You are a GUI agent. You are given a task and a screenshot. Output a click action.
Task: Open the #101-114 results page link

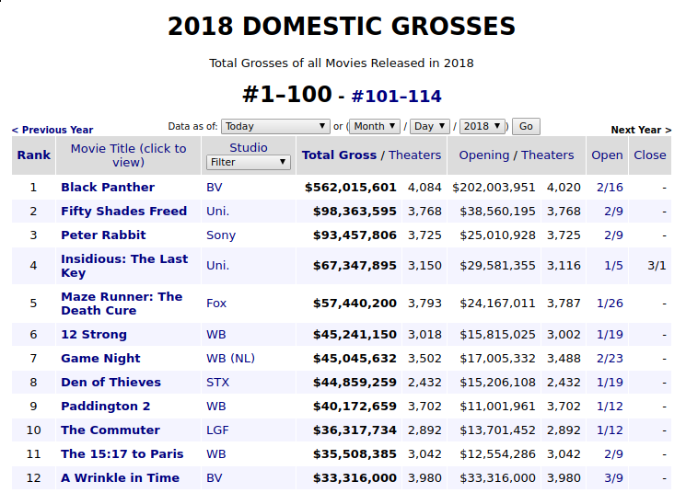[396, 96]
